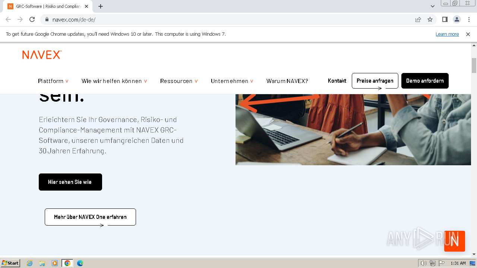Image resolution: width=477 pixels, height=268 pixels.
Task: Go back with the browser back arrow
Action: [x=8, y=19]
